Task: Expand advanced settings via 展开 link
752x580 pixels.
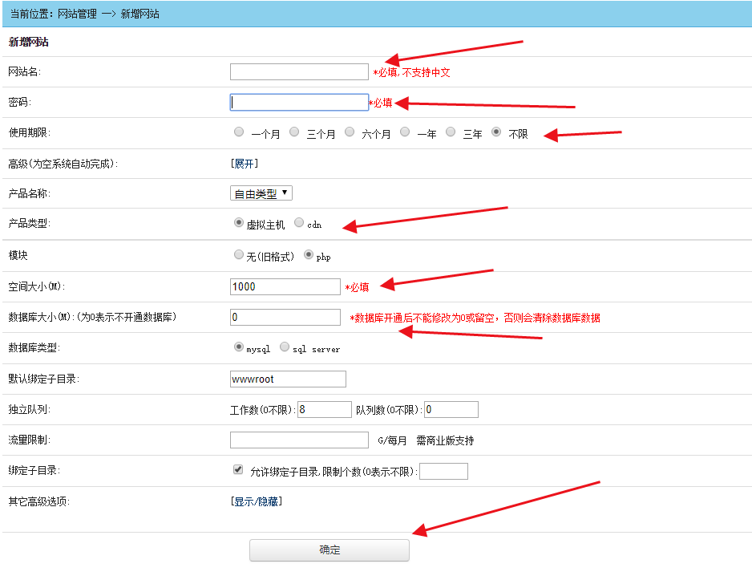Action: (x=245, y=164)
